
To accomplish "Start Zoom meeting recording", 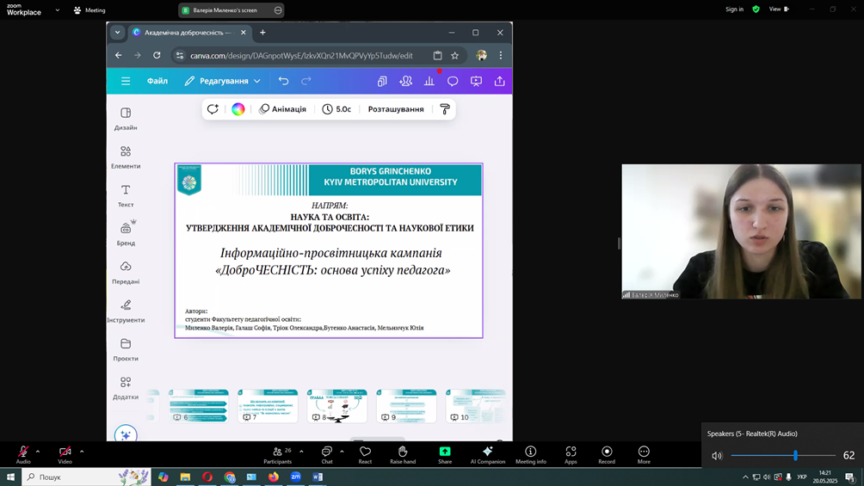I will [607, 454].
